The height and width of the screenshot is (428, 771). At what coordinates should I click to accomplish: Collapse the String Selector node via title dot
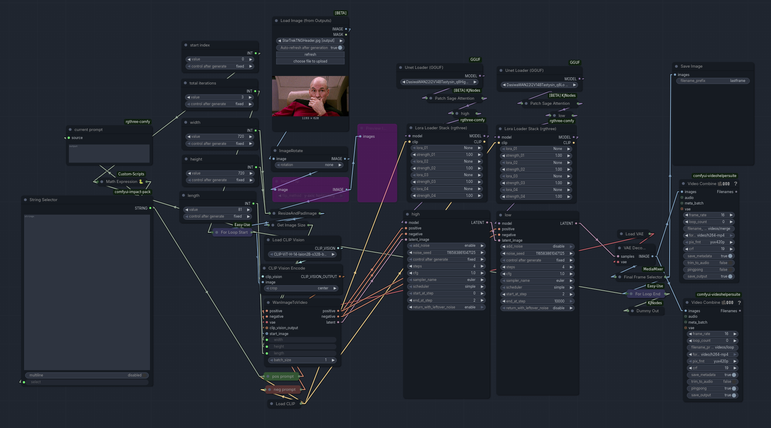tap(25, 200)
